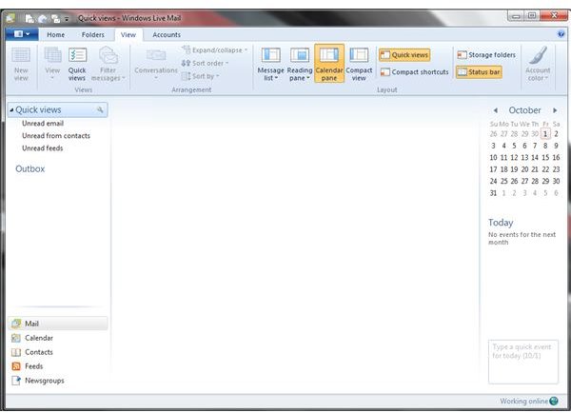Viewport: 571px width, 413px height.
Task: Click first quick access toolbar icon
Action: (x=30, y=18)
